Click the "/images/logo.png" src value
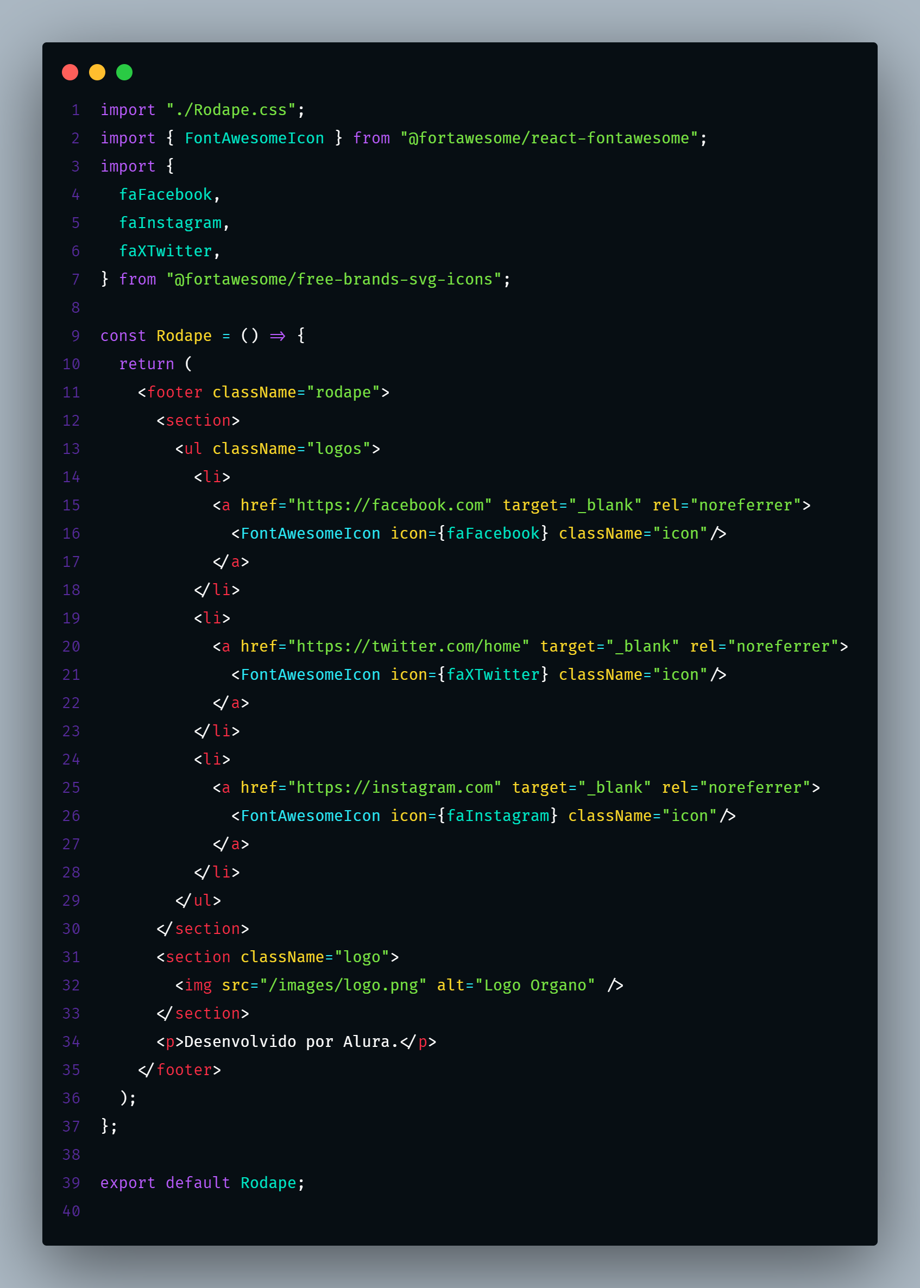This screenshot has width=920, height=1288. 343,986
